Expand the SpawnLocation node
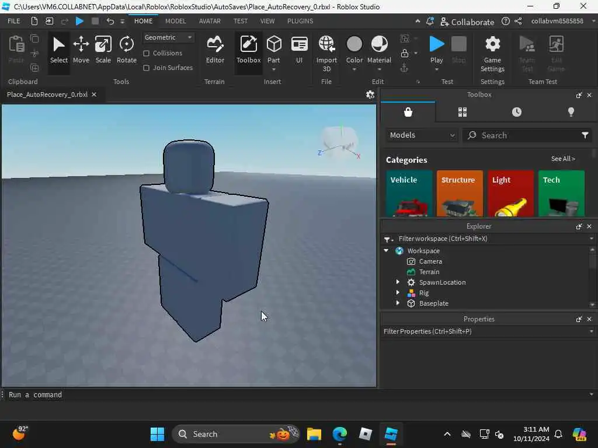598x448 pixels. [398, 282]
